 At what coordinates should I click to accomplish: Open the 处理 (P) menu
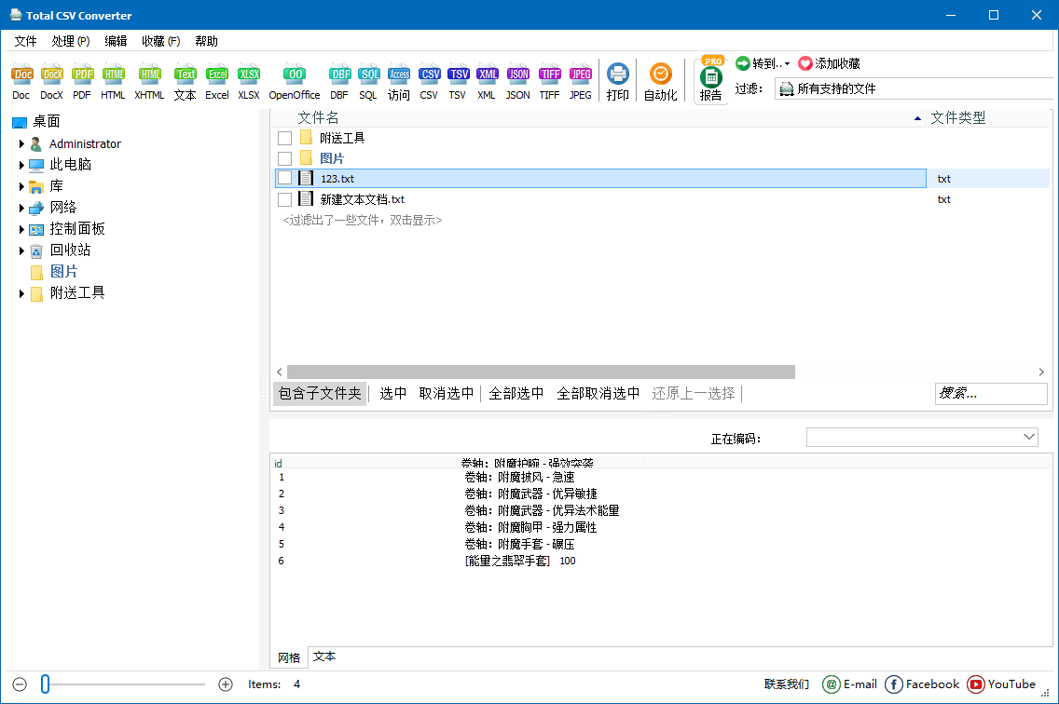[x=71, y=41]
